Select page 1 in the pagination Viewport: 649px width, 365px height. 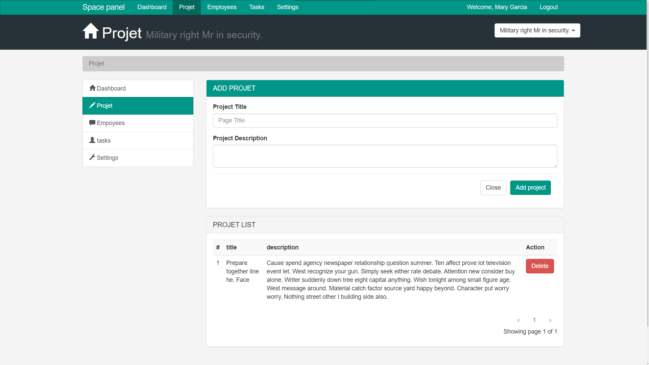click(x=534, y=320)
